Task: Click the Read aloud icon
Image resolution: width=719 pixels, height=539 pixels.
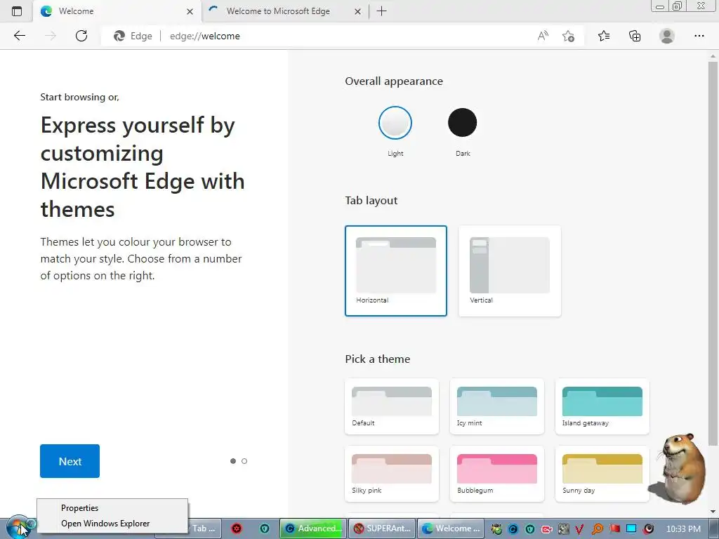Action: coord(543,36)
